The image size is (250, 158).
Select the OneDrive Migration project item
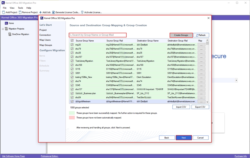[20, 34]
